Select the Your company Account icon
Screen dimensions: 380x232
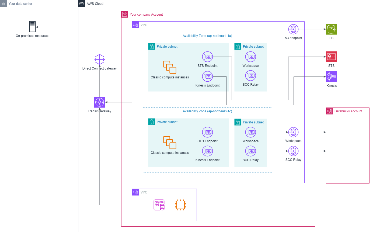click(125, 14)
